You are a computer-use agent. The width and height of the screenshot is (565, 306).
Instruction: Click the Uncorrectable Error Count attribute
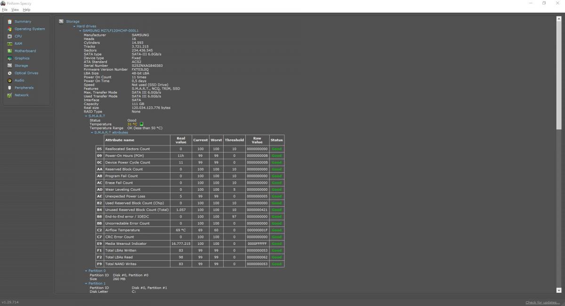pyautogui.click(x=127, y=224)
